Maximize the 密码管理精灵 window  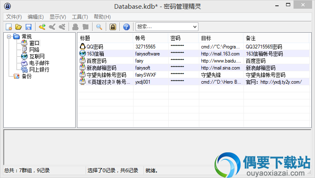(x=288, y=5)
